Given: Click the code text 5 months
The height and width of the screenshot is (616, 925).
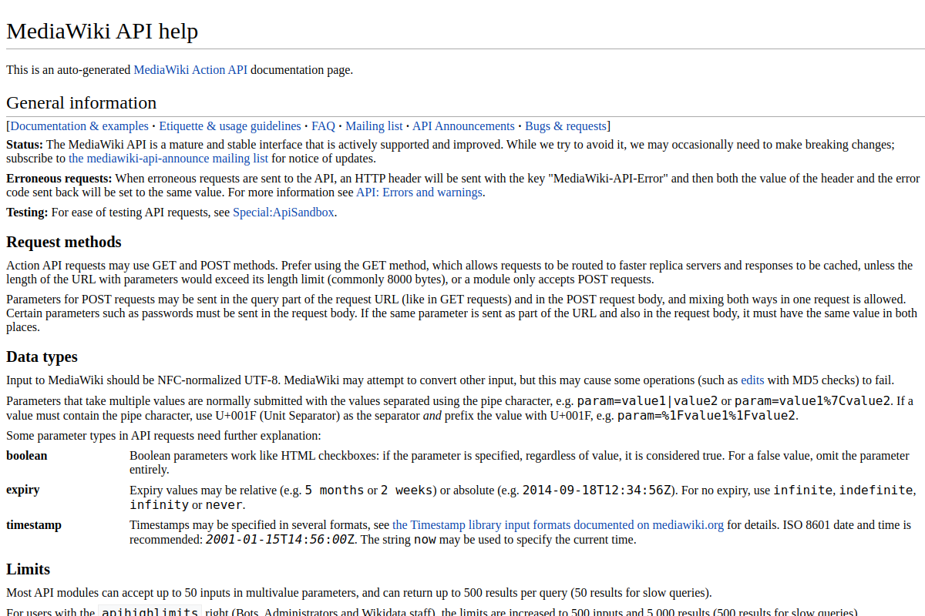Looking at the screenshot, I should (x=335, y=490).
